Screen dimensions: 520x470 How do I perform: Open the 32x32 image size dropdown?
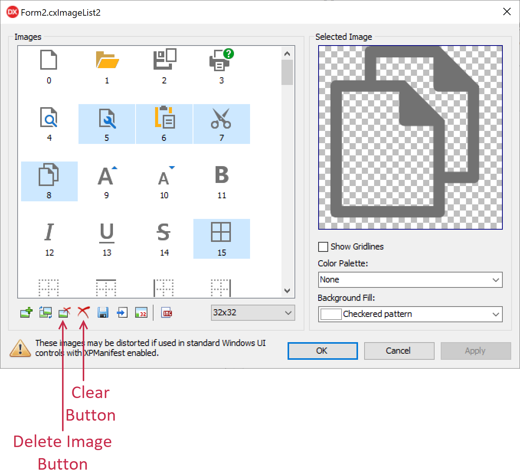pos(252,313)
